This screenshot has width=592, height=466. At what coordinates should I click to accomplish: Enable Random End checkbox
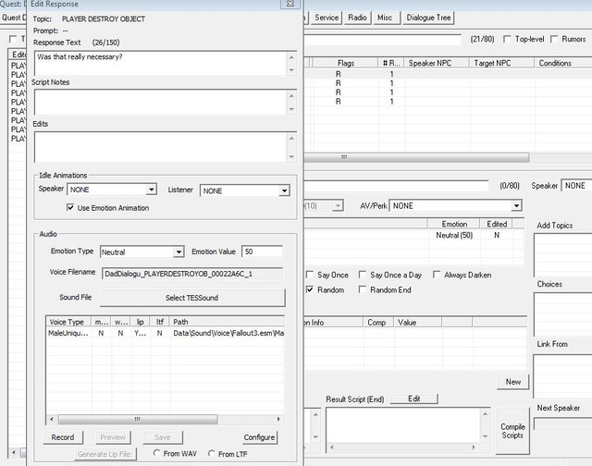tap(362, 289)
